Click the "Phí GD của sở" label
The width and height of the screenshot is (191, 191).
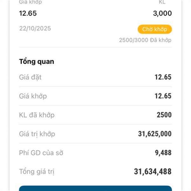click(41, 153)
